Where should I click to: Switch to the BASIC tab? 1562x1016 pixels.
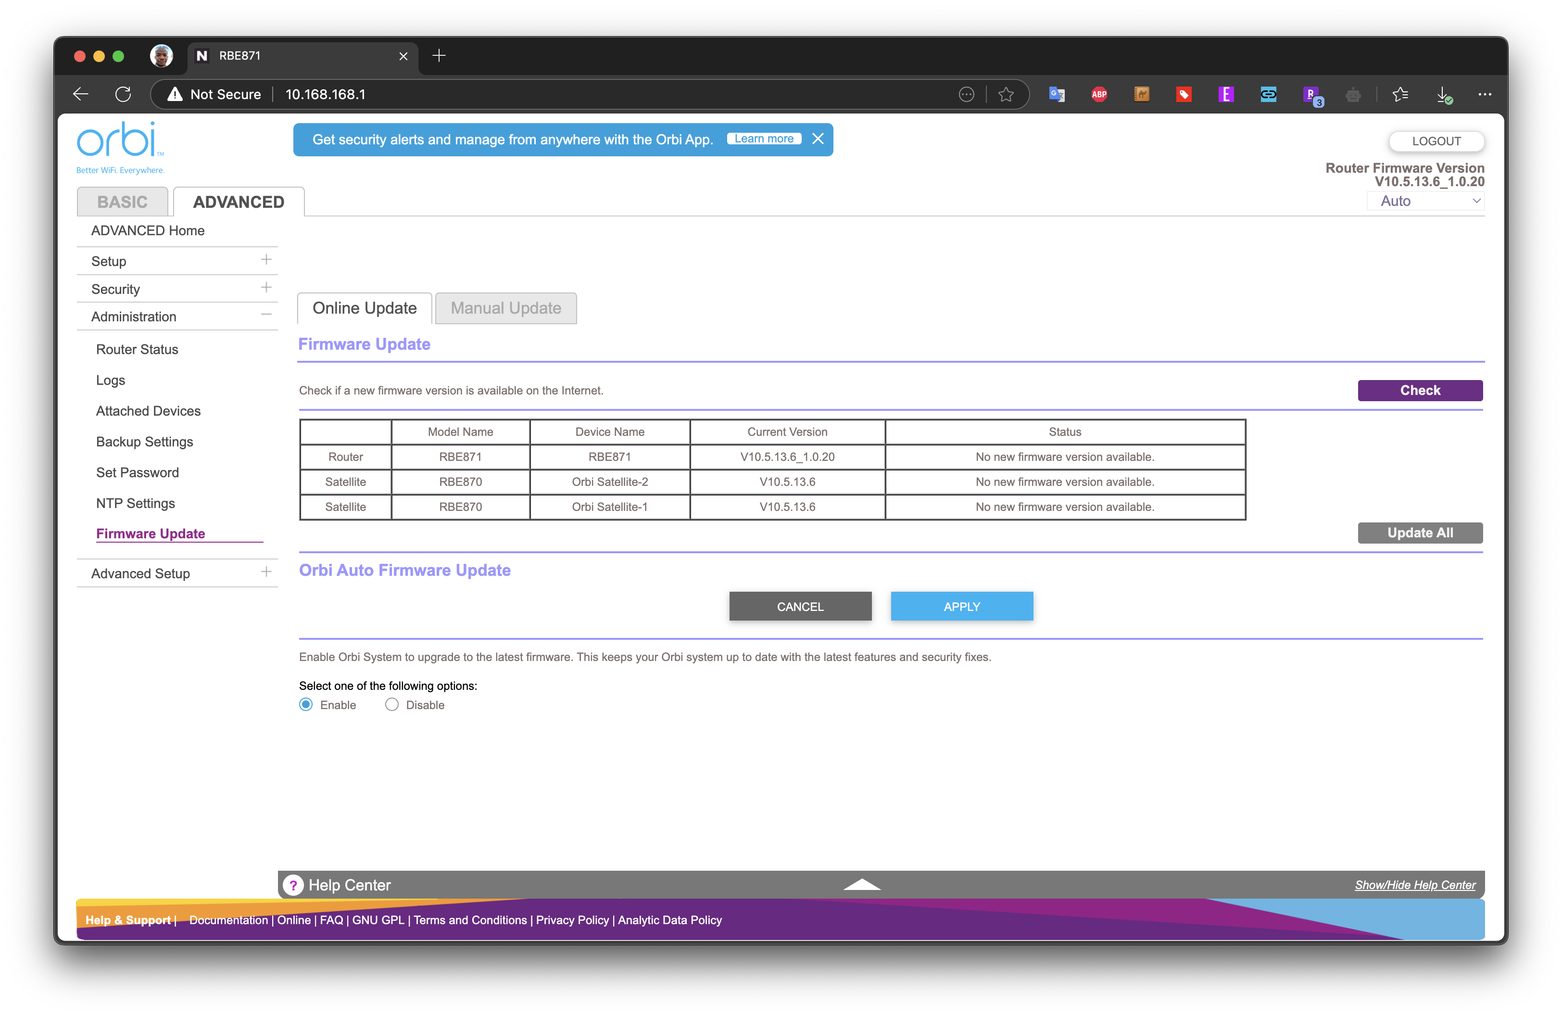[x=123, y=202]
